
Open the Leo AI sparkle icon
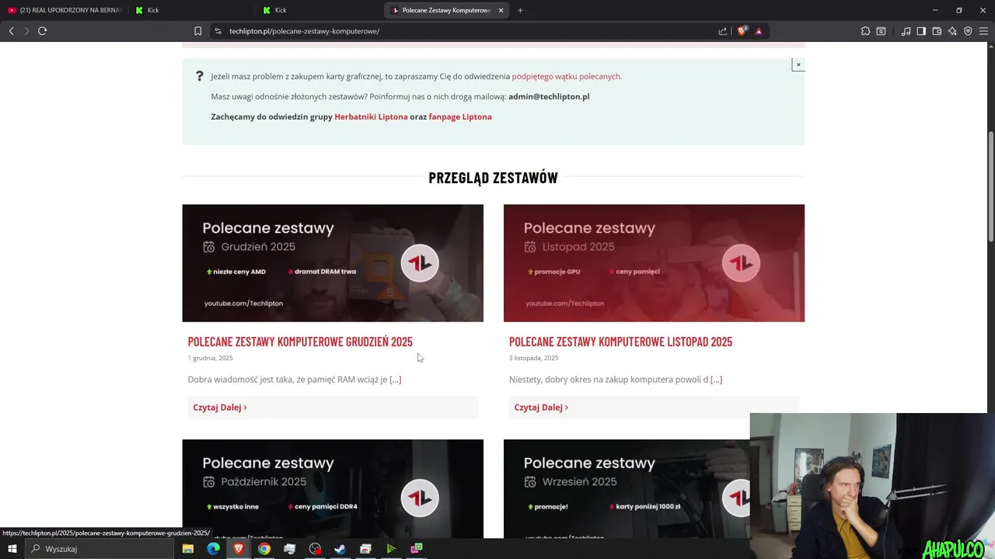pyautogui.click(x=952, y=31)
